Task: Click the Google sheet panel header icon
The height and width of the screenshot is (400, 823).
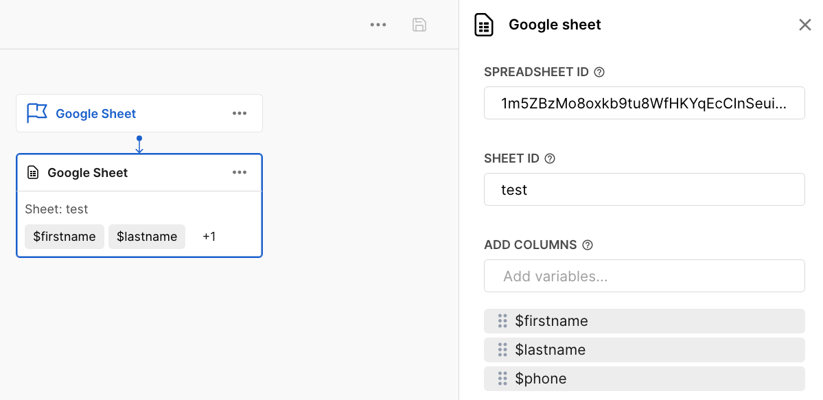Action: 485,25
